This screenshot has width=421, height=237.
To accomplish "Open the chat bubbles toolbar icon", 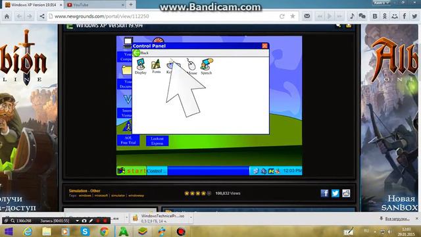I will coord(362,16).
